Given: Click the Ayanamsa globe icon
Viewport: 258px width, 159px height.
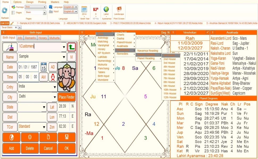Looking at the screenshot, I should point(106,9).
